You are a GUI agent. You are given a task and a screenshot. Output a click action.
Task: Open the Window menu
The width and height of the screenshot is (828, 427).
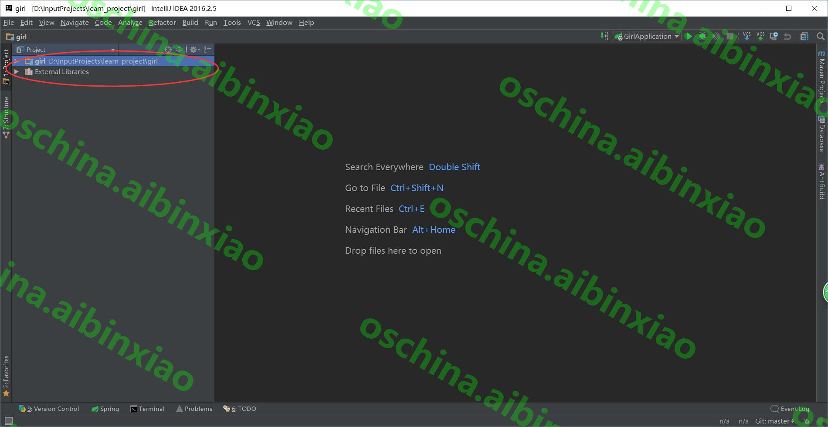279,22
